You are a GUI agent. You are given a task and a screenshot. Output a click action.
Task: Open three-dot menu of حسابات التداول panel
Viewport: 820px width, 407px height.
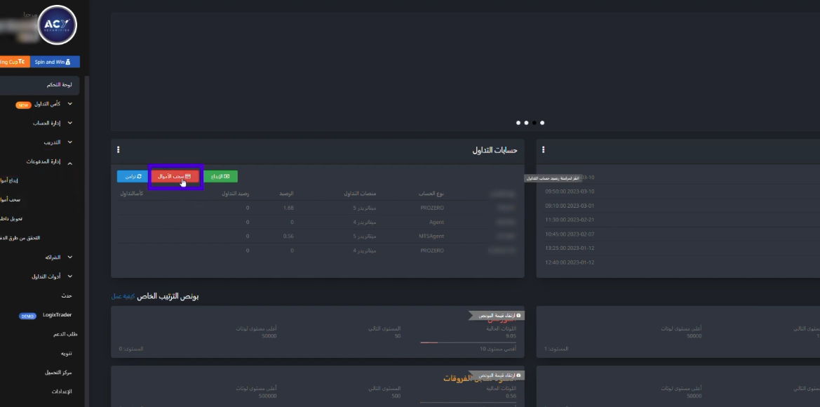coord(119,149)
